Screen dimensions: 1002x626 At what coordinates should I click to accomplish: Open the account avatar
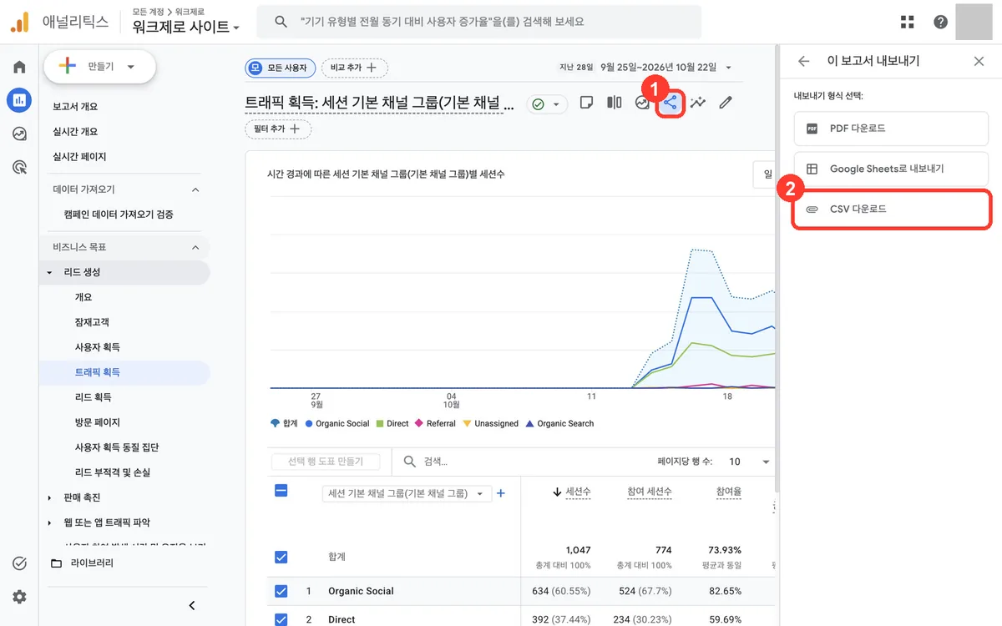pos(974,22)
